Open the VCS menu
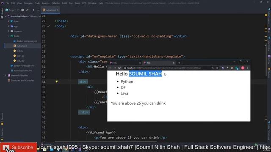Viewport: 271px width, 152px height. pos(84,3)
